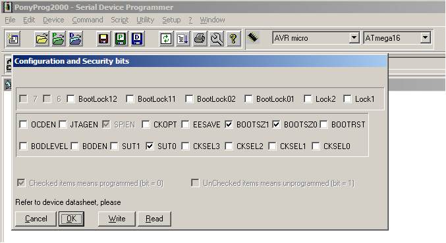Open the Edit menu
Image resolution: width=446 pixels, height=243 pixels.
pyautogui.click(x=29, y=20)
